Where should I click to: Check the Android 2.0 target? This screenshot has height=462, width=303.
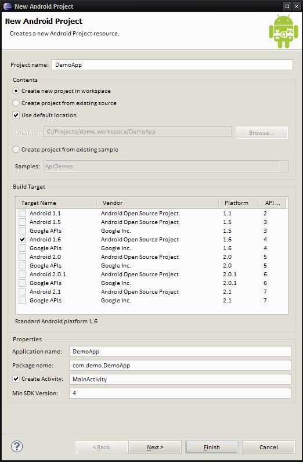click(22, 257)
